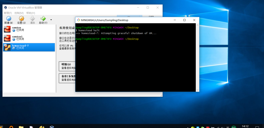Open File Explorer folder icon on taskbar
The width and height of the screenshot is (264, 128).
[x=21, y=127]
